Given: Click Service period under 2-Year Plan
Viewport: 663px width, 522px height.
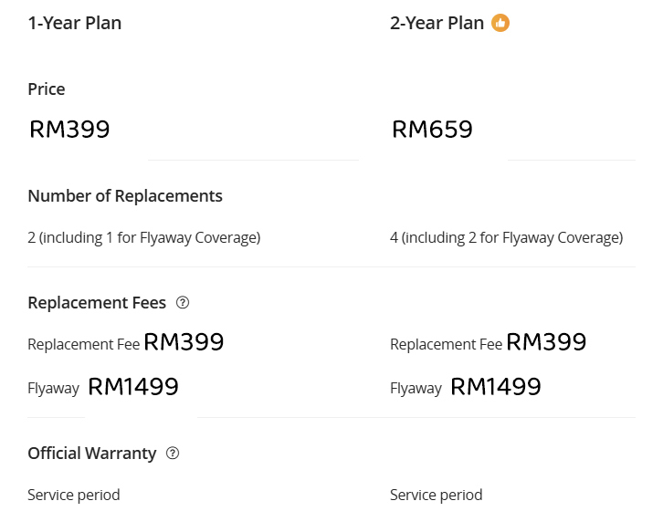Looking at the screenshot, I should point(437,495).
